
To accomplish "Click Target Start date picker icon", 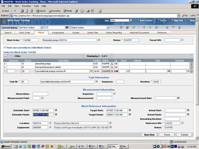I will [130, 110].
